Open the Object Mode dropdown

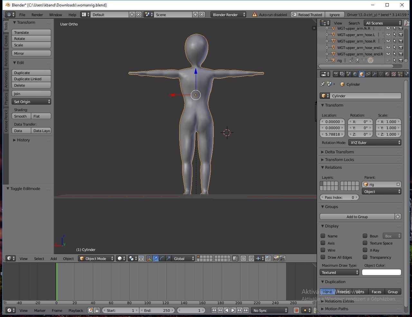coord(96,258)
